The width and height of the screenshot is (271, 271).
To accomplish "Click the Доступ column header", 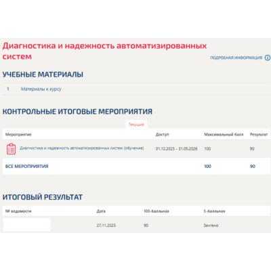I will click(x=162, y=134).
